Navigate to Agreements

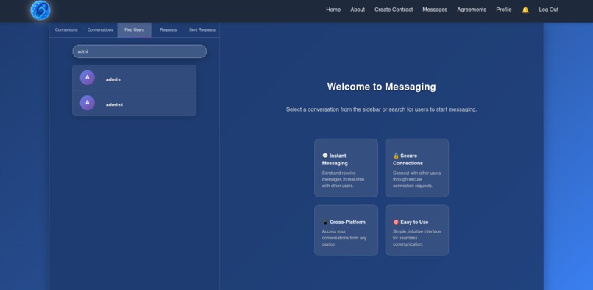pos(472,10)
